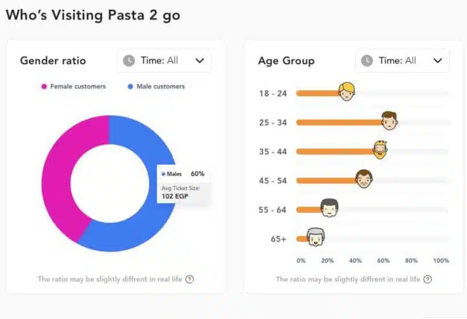Click the blond face icon for 18 - 24
This screenshot has width=467, height=319.
click(346, 91)
